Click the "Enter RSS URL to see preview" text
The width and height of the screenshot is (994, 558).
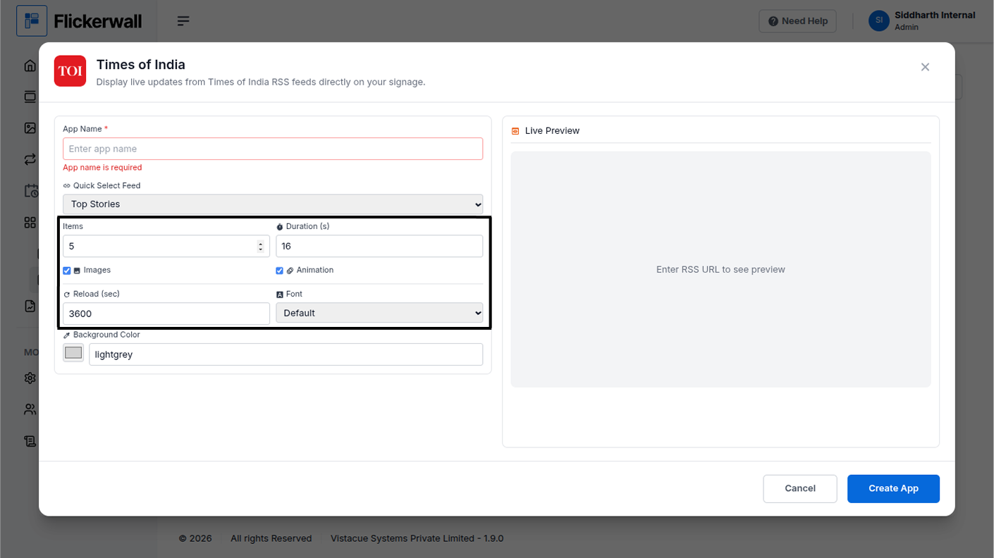click(x=720, y=269)
